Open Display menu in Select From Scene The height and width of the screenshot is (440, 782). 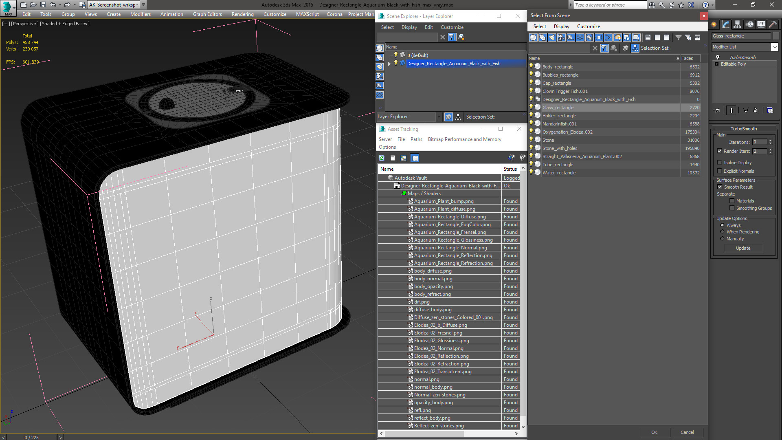pos(561,26)
